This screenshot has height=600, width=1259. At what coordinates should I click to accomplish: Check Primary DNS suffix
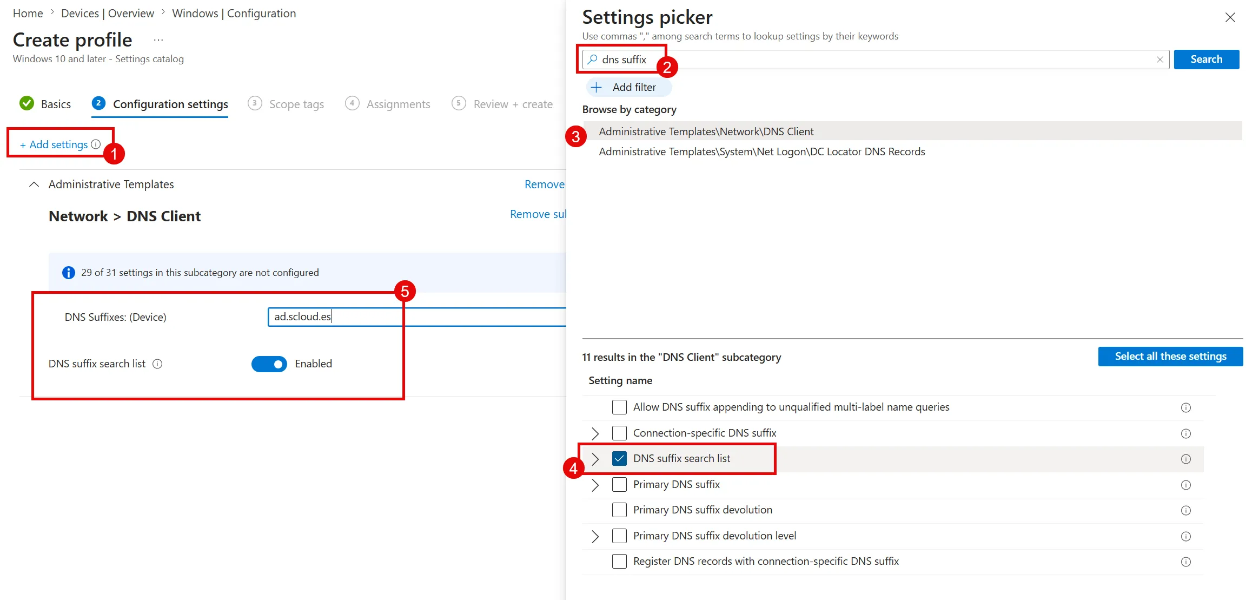pos(619,484)
